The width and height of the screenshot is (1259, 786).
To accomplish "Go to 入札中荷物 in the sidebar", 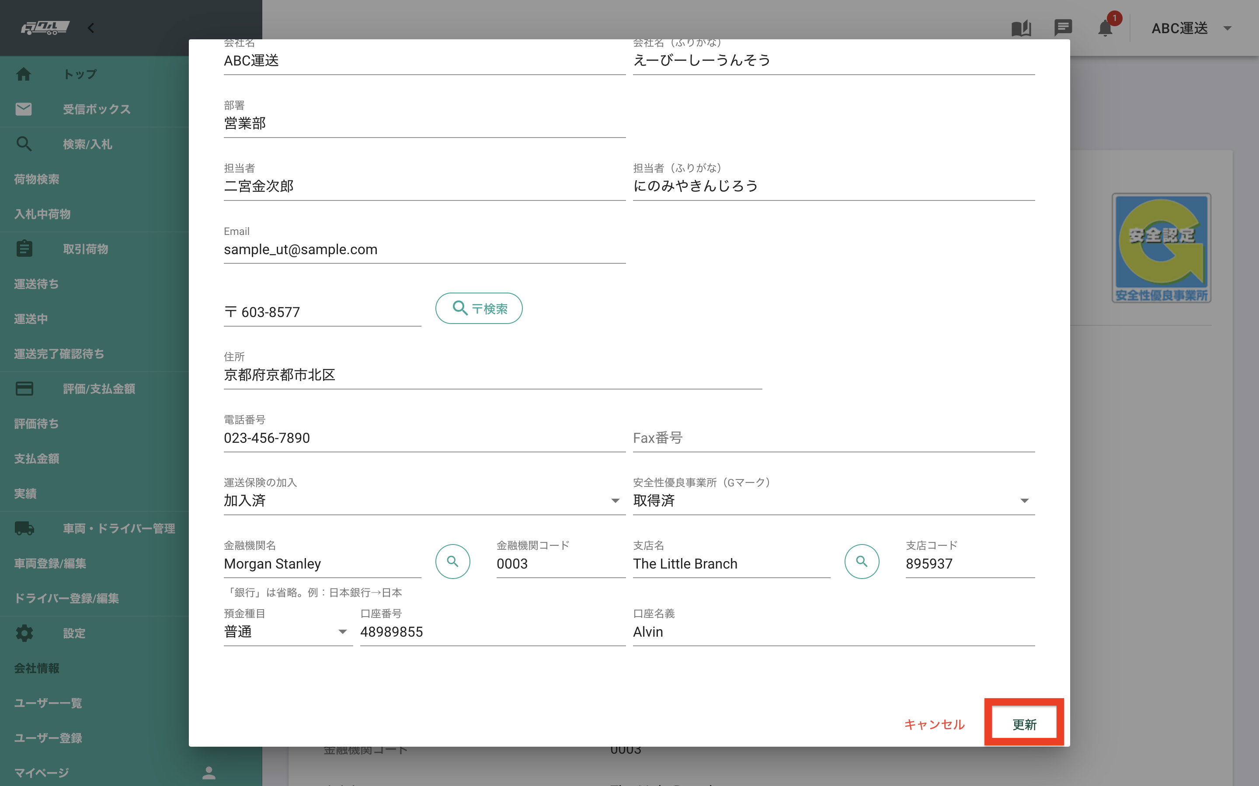I will (42, 214).
